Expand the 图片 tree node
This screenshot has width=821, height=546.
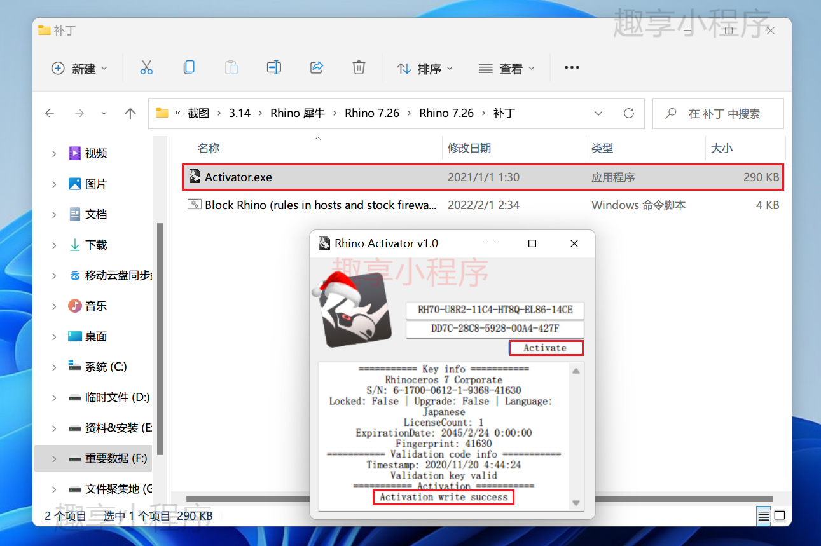click(54, 184)
